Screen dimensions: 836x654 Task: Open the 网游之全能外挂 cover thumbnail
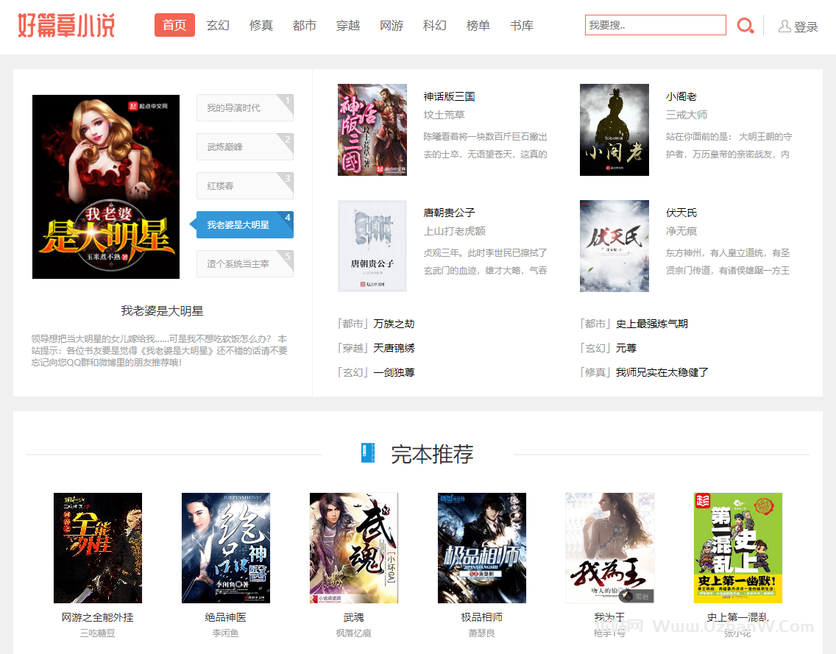98,548
